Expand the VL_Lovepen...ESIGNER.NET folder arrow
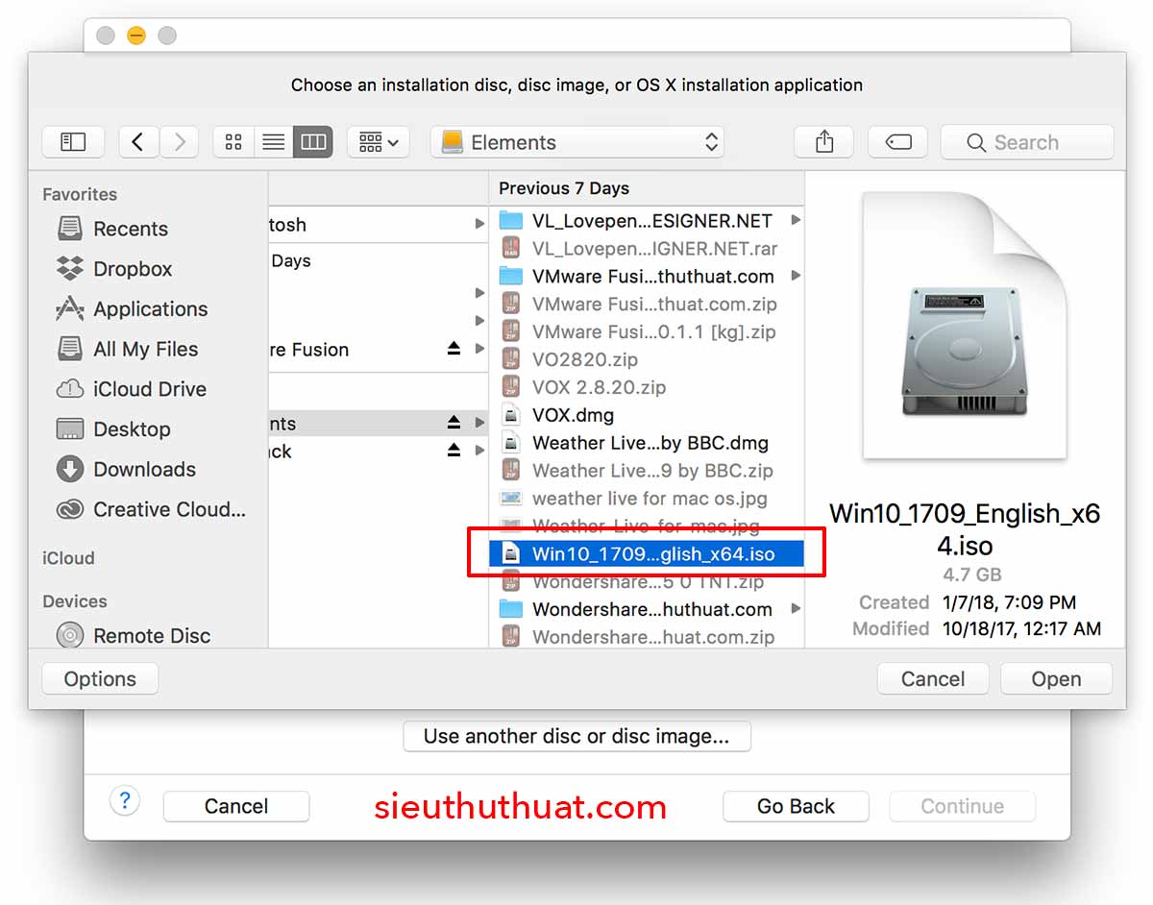Screen dimensions: 1153x905 click(795, 220)
